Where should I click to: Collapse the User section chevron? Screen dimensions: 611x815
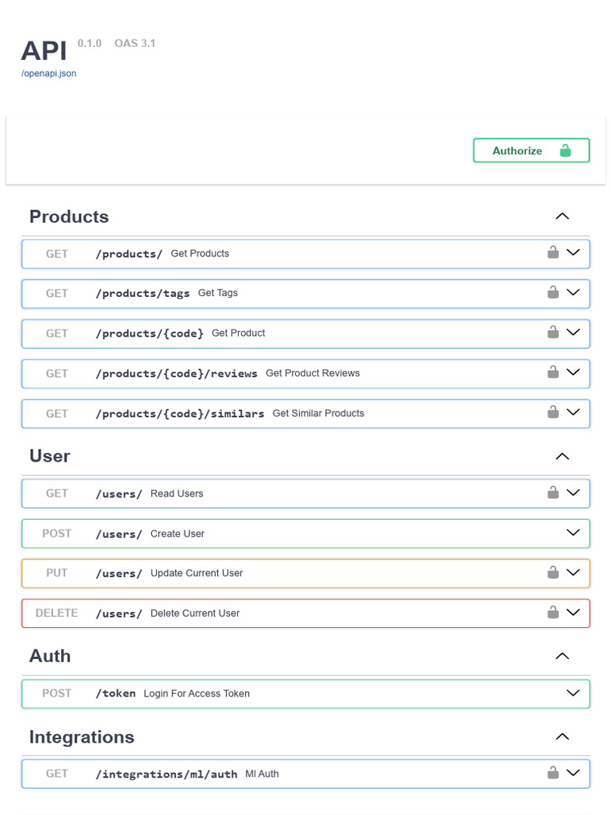coord(562,457)
